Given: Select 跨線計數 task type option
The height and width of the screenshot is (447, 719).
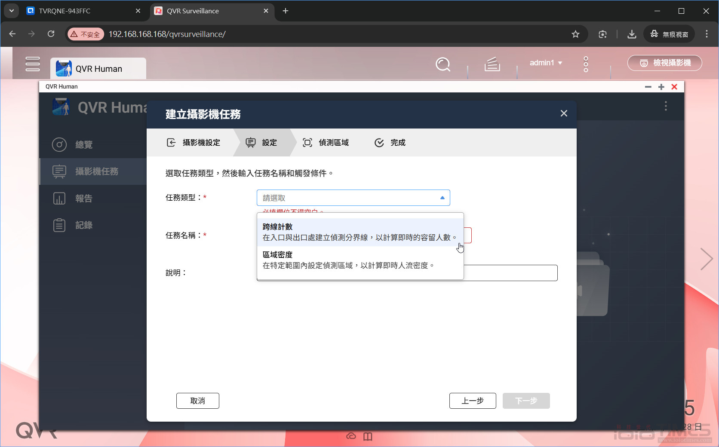Looking at the screenshot, I should coord(360,232).
